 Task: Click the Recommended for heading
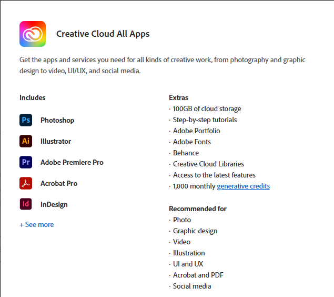(198, 209)
